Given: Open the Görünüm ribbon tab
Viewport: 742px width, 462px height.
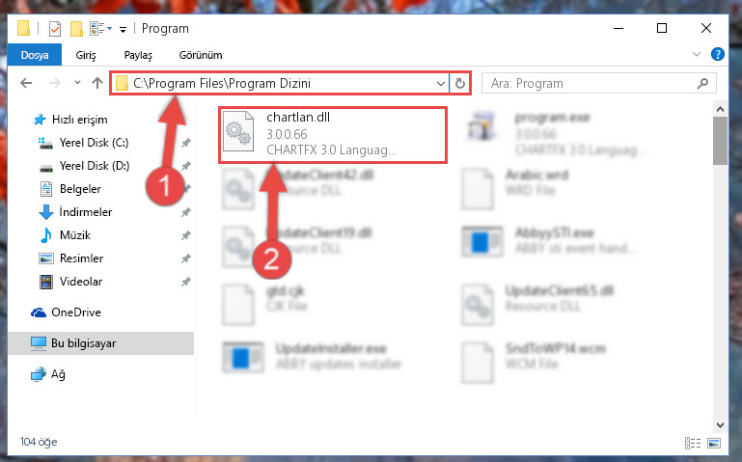Looking at the screenshot, I should pos(200,55).
